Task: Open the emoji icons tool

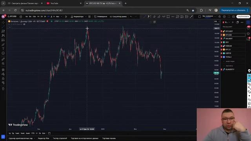Action: click(3, 53)
